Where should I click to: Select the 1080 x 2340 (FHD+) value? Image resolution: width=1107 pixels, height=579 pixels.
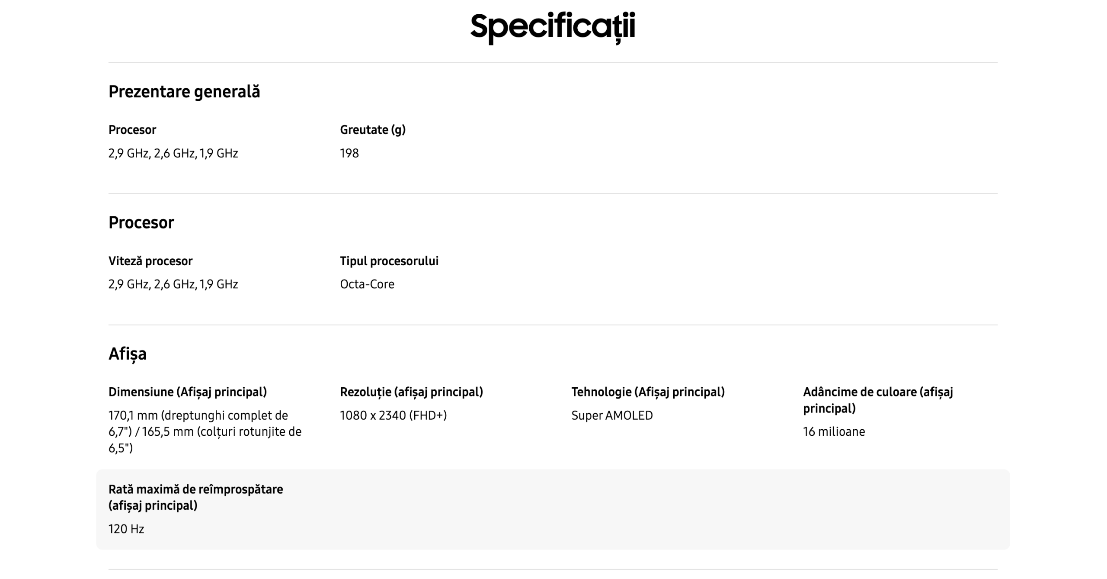(393, 415)
